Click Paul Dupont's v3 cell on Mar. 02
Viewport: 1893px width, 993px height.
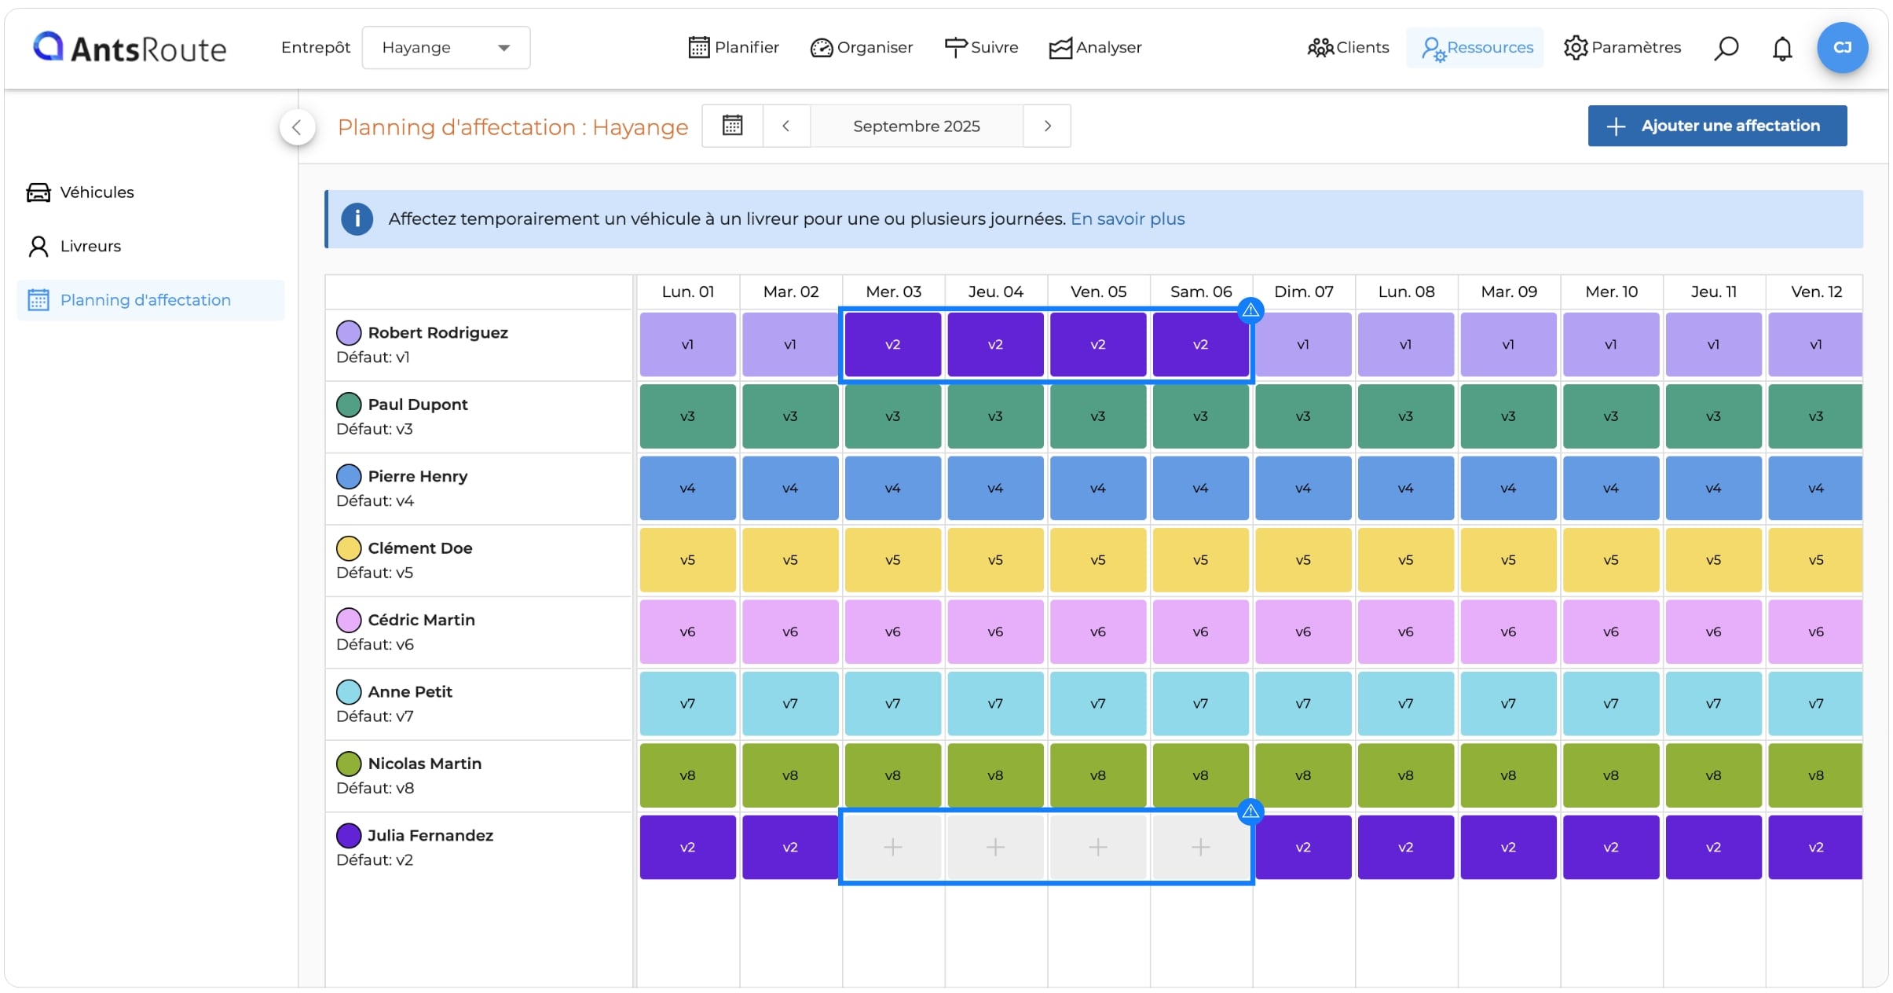[x=790, y=416]
